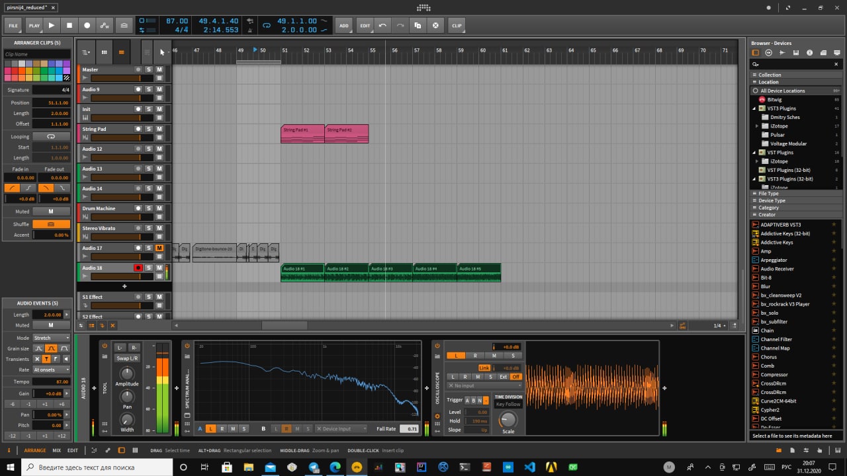Adjust the Amplitude knob in Tool
Image resolution: width=847 pixels, height=476 pixels.
pyautogui.click(x=127, y=374)
